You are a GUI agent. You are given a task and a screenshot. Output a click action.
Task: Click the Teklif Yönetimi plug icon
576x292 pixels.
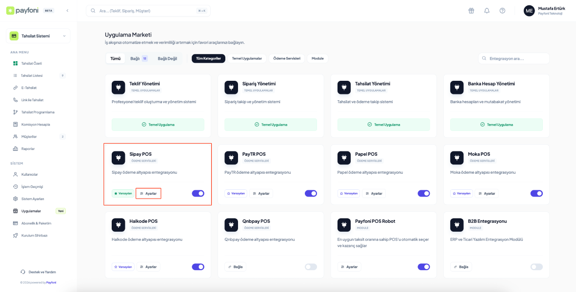point(119,87)
